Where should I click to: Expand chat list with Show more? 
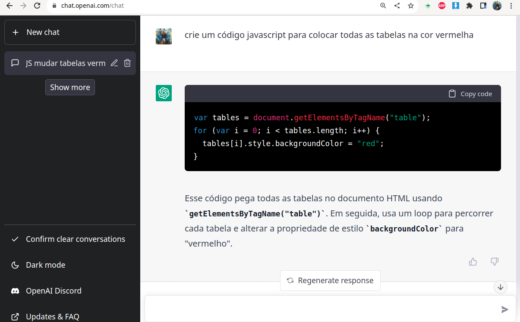[70, 88]
